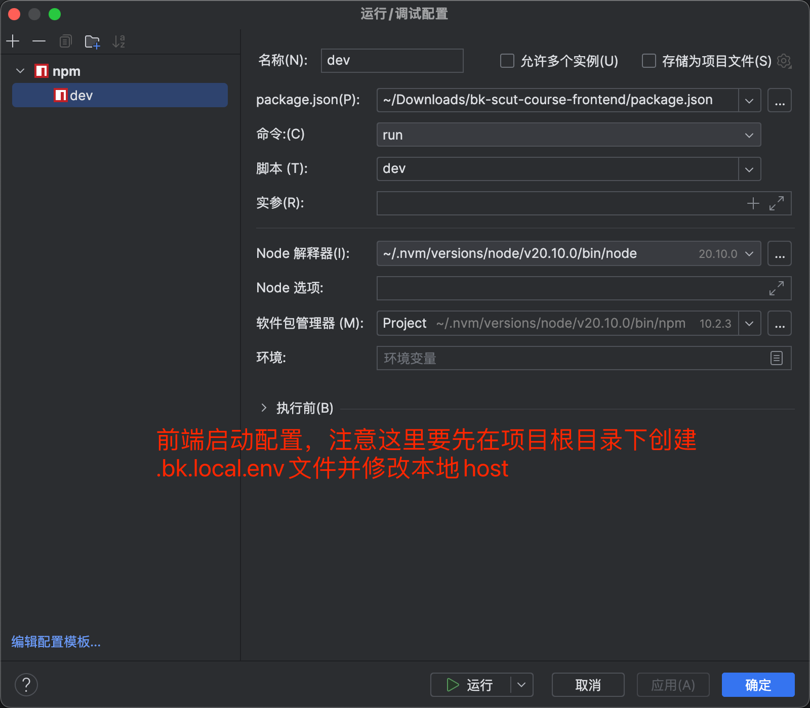Click the blue confirm button
The width and height of the screenshot is (810, 708).
[x=757, y=685]
